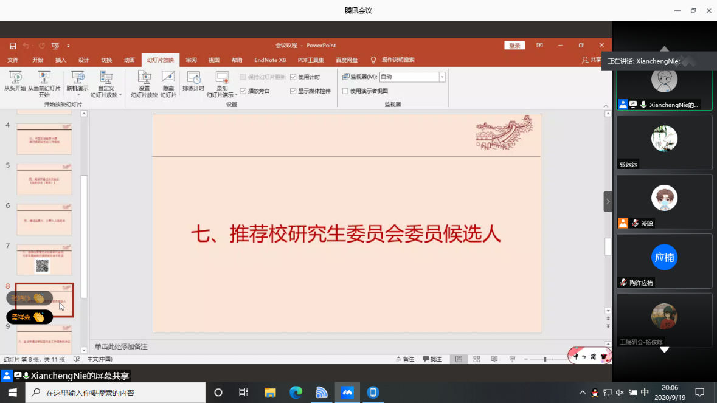Viewport: 717px width, 403px height.
Task: Click the 登录 login button
Action: [514, 46]
